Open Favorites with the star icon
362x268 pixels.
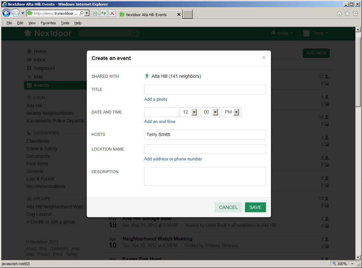[x=347, y=14]
